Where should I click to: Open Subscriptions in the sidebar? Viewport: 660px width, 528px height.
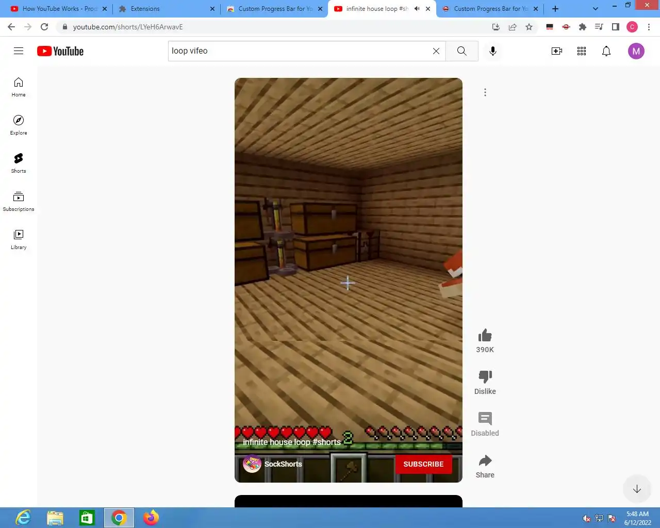coord(19,202)
